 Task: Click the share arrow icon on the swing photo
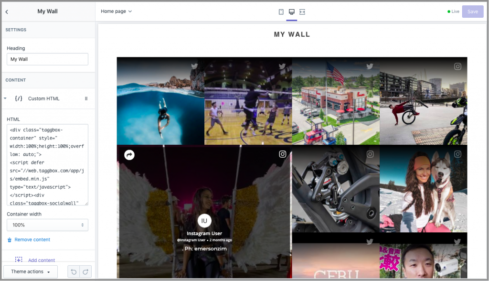129,155
